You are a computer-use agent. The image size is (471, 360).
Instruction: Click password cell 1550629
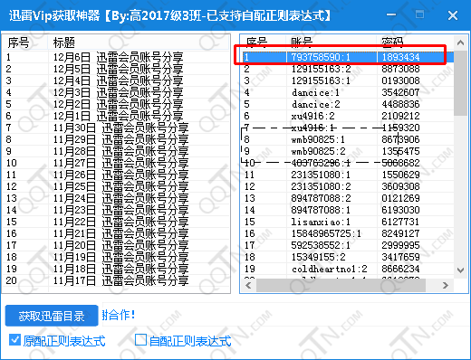click(x=400, y=175)
